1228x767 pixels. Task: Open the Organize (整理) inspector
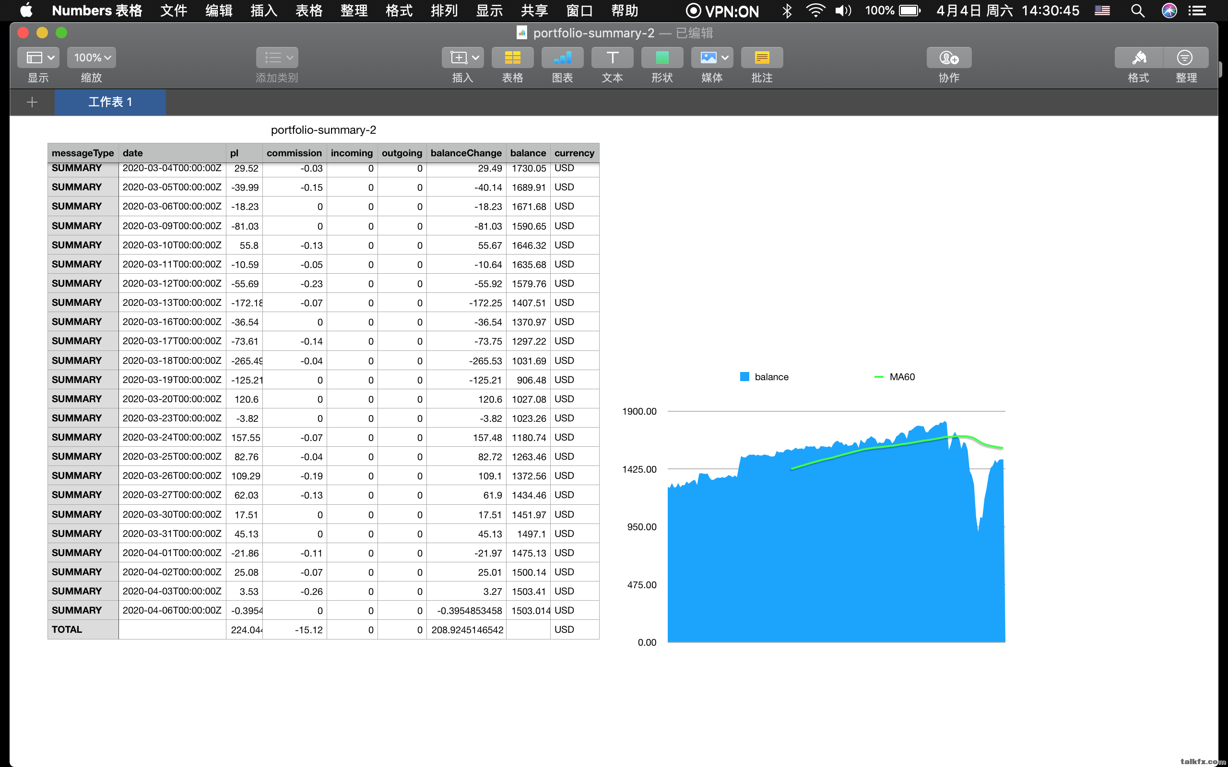point(1185,58)
